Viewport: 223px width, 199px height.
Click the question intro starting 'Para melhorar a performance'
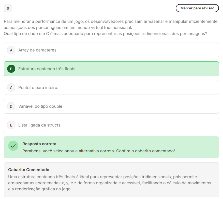(x=111, y=22)
